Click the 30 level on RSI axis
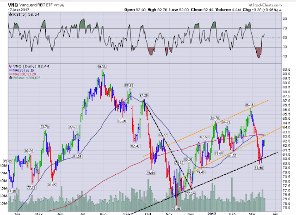 [285, 47]
